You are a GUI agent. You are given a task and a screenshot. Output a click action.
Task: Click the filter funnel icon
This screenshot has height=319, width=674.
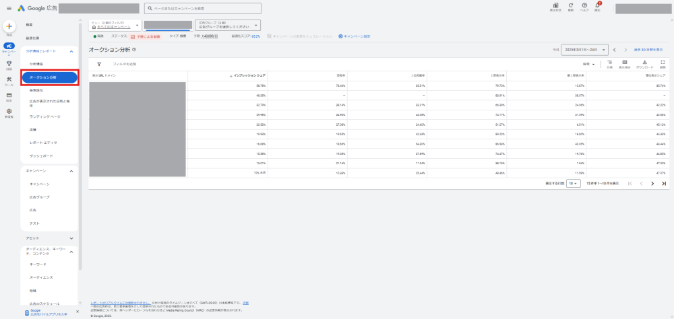point(99,64)
